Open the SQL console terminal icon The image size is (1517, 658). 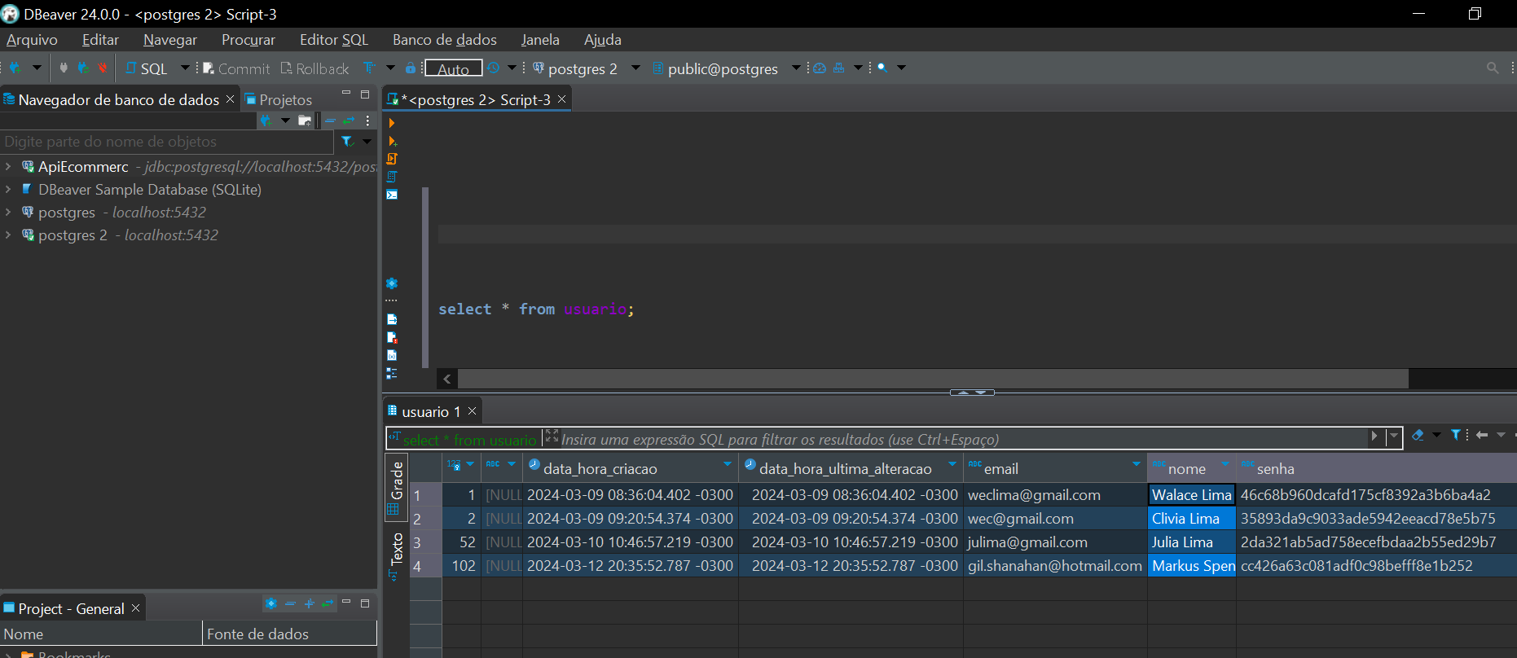(x=392, y=195)
